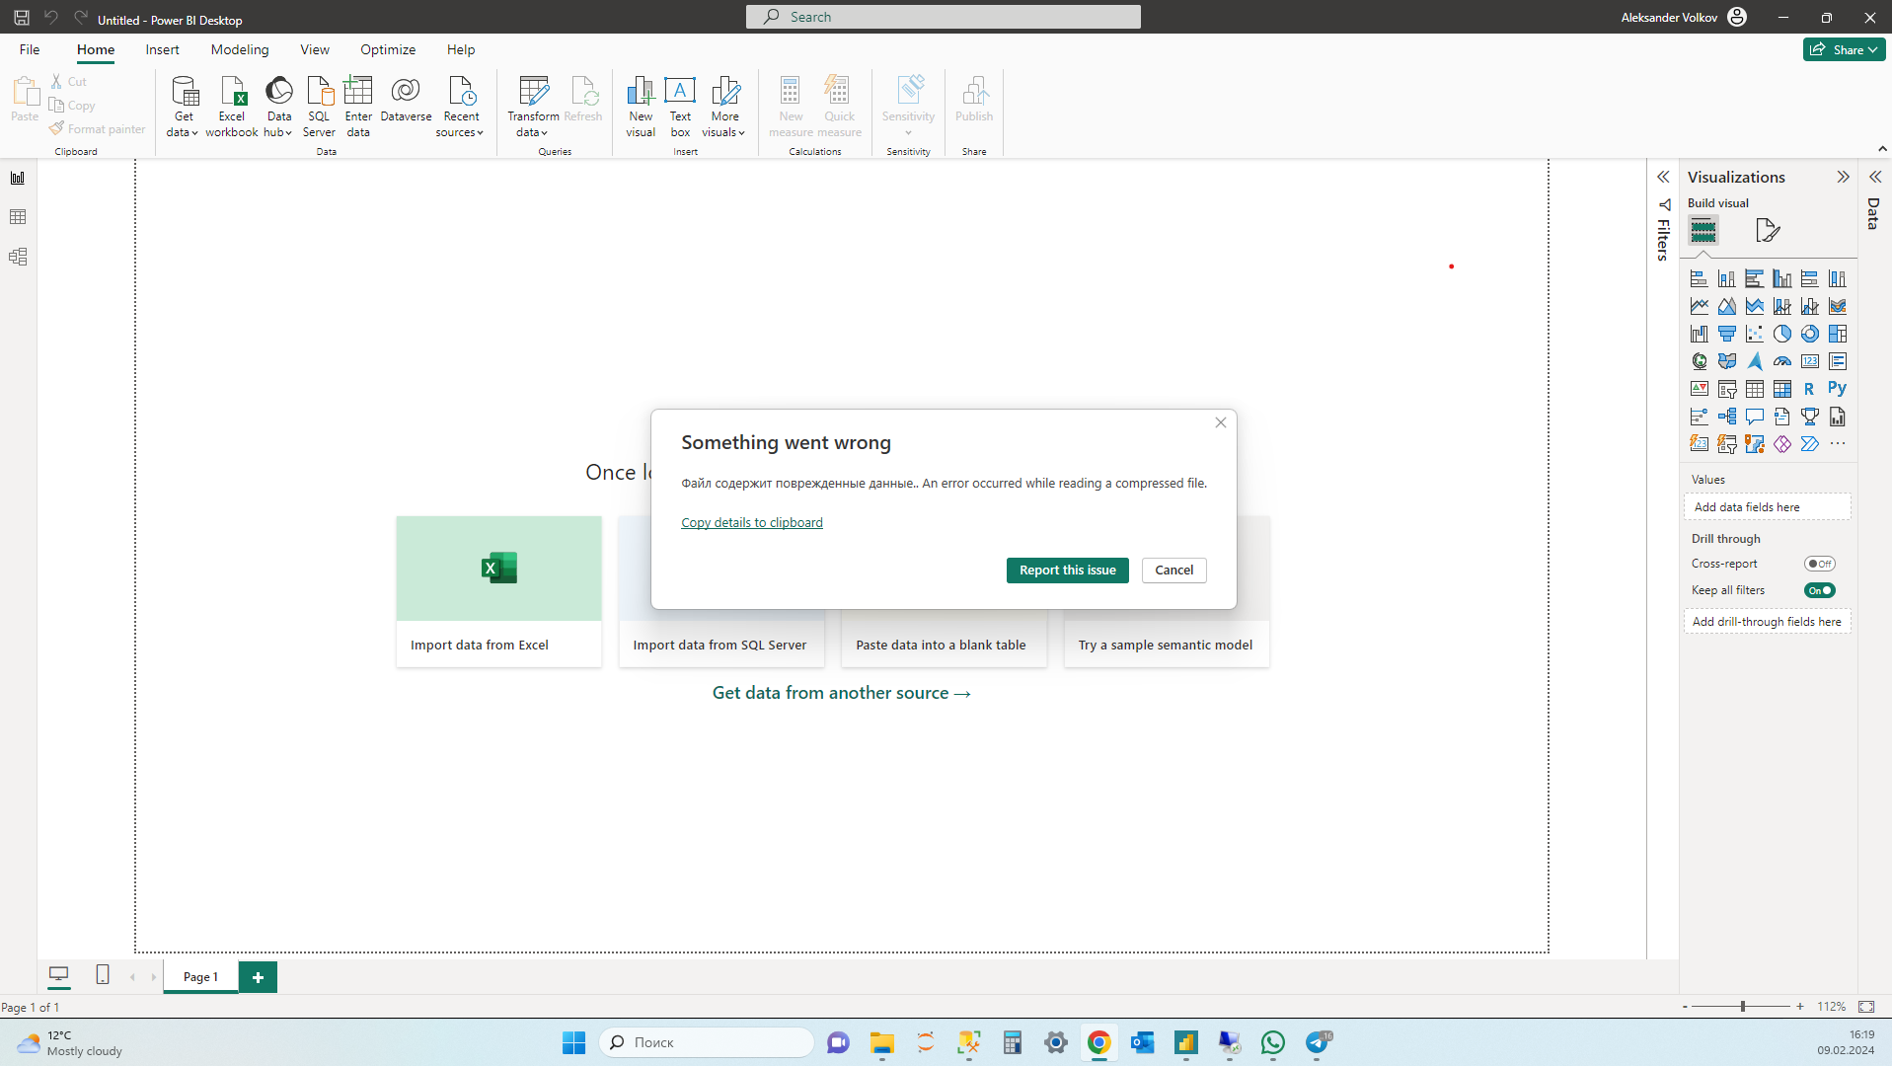
Task: Toggle the Cross-report switch
Action: [x=1819, y=564]
